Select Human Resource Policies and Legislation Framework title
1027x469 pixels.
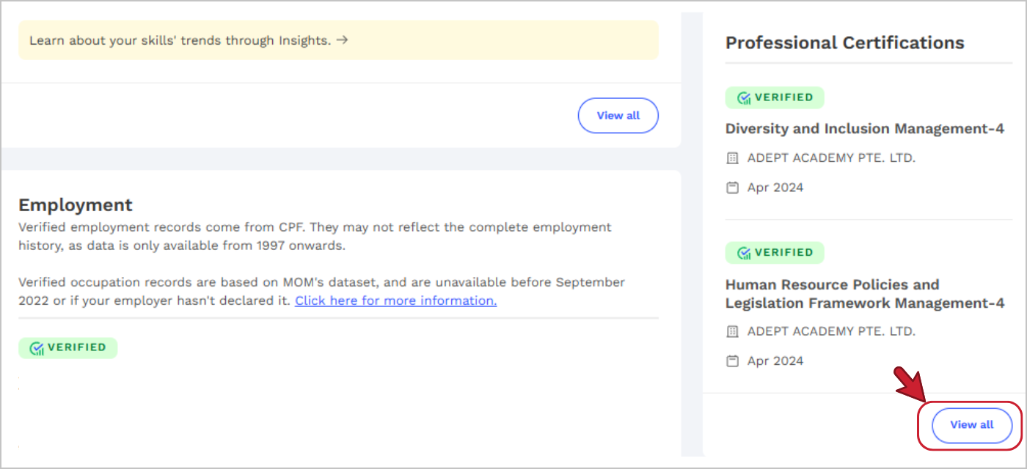point(864,294)
